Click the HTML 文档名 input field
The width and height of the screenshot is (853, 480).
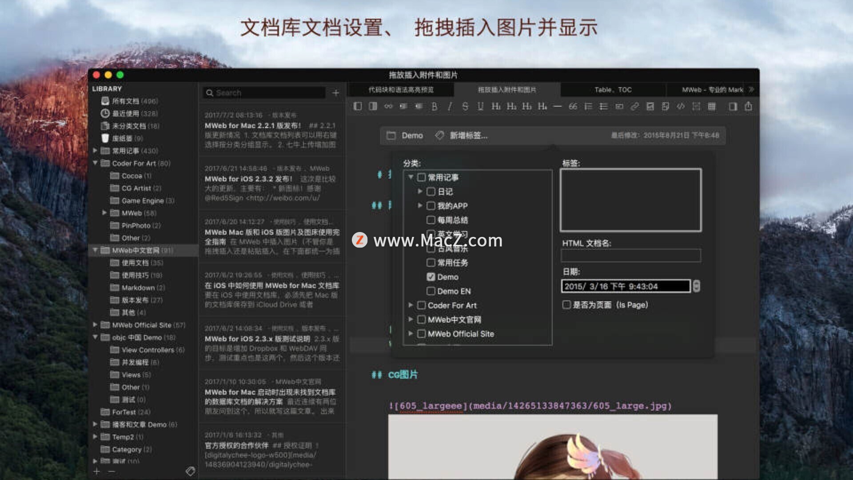click(631, 256)
